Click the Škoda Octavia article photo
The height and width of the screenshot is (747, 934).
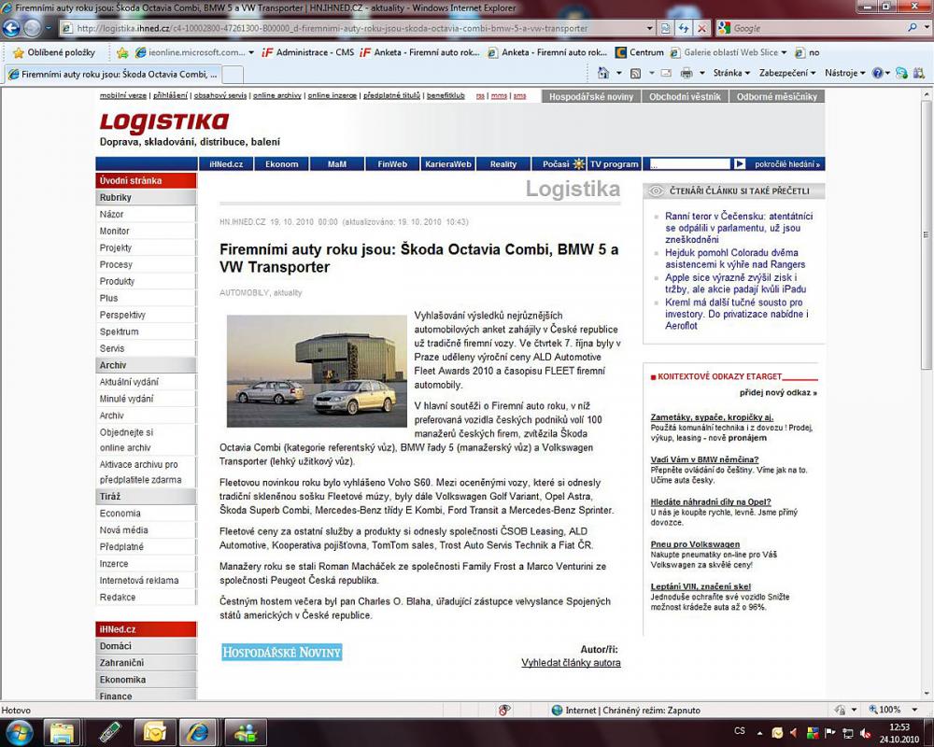point(317,371)
